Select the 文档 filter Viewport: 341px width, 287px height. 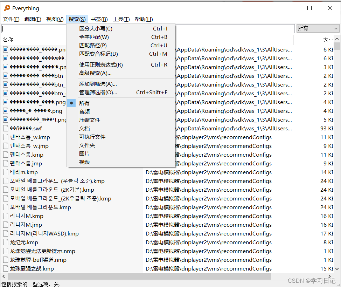(121, 129)
